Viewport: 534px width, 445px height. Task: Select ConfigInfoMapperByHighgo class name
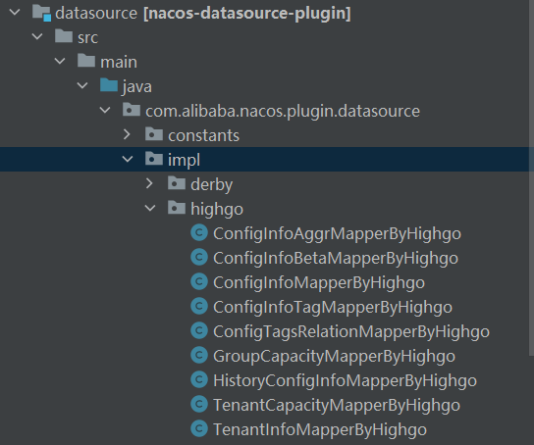319,283
